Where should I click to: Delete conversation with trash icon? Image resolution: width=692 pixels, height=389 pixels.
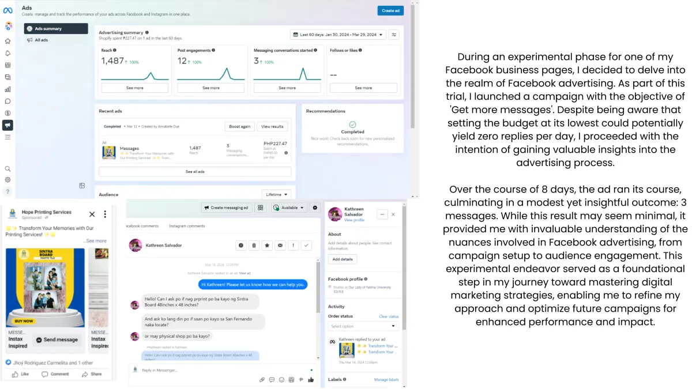click(x=254, y=246)
